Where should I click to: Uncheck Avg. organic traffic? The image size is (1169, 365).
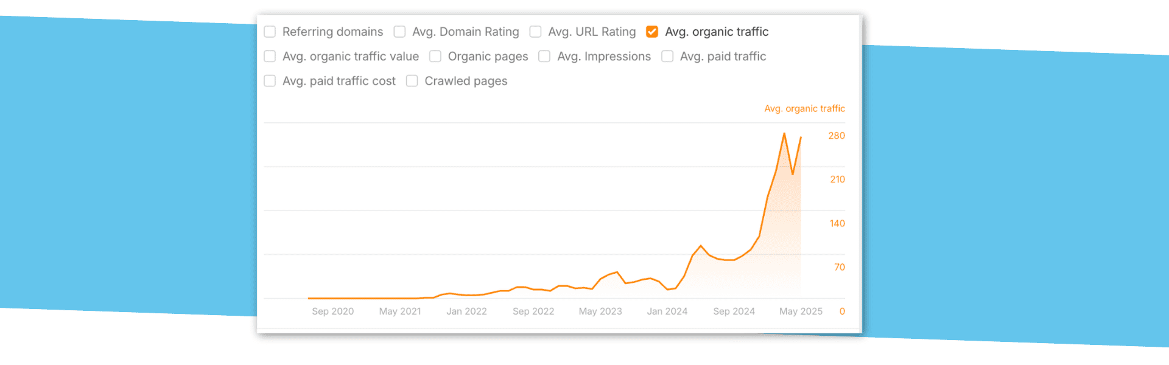pyautogui.click(x=651, y=31)
